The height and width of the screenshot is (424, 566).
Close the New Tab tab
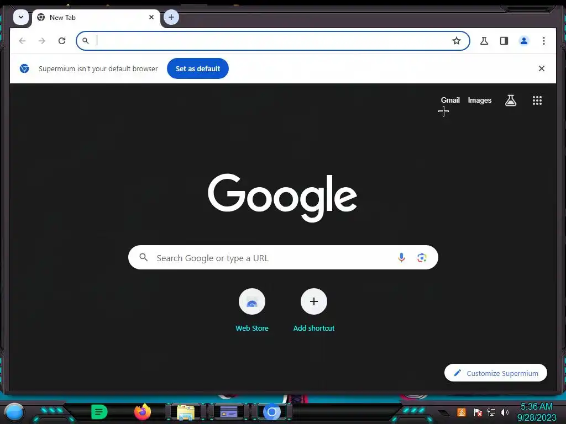coord(151,17)
